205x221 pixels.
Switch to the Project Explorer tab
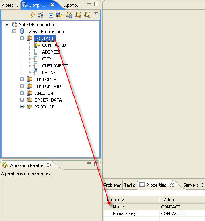10,5
